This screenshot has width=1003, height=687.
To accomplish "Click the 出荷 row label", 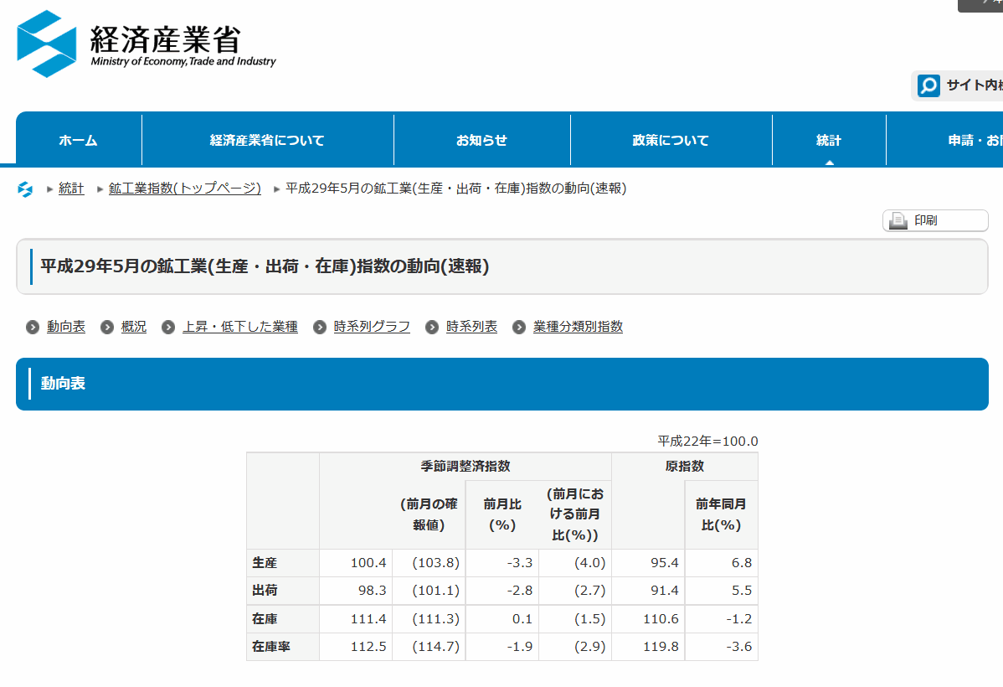I will (x=265, y=591).
